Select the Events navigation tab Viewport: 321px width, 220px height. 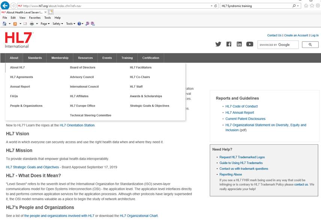pos(107,58)
